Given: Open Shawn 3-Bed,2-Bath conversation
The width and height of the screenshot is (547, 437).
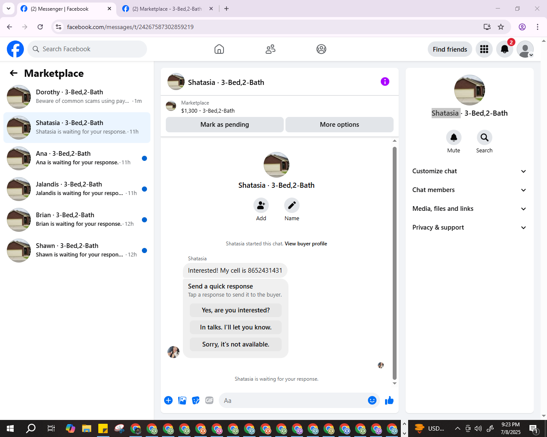Looking at the screenshot, I should tap(77, 251).
